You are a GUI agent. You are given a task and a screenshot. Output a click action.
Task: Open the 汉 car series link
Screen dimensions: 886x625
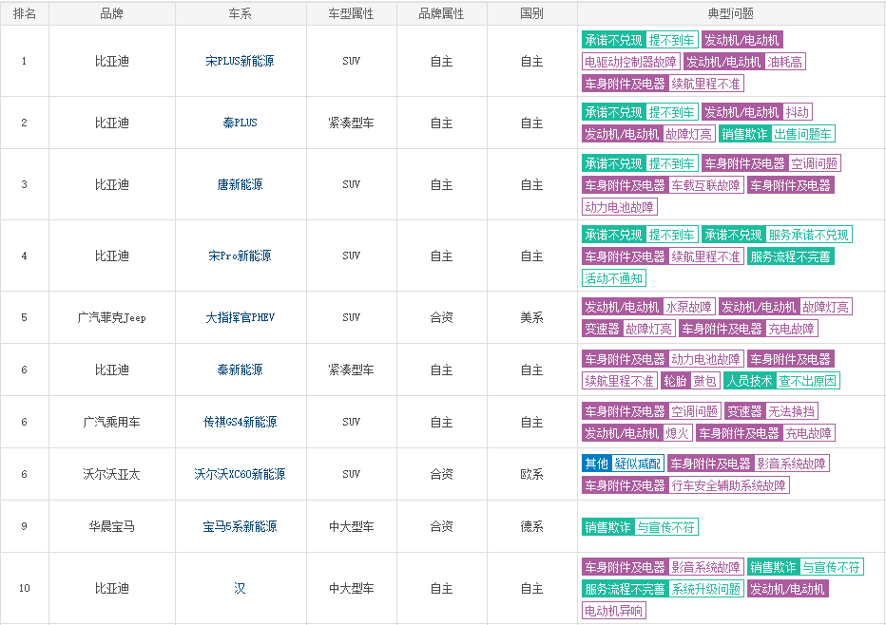coord(240,589)
